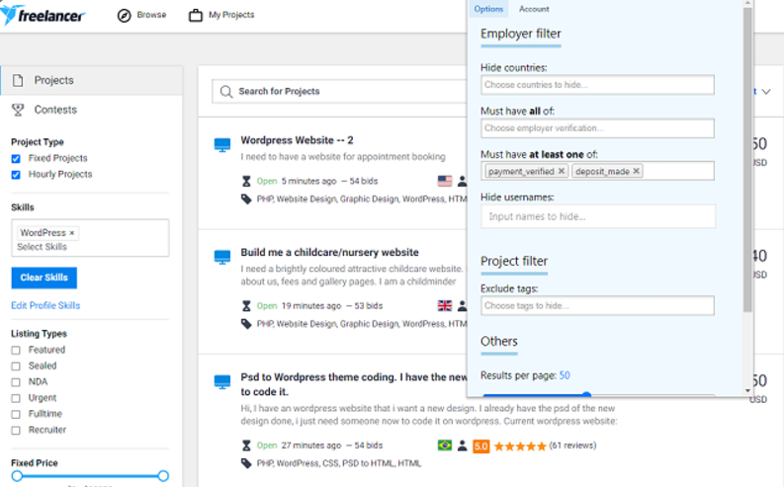Remove the payment_verified tag
Image resolution: width=784 pixels, height=487 pixels.
point(562,171)
